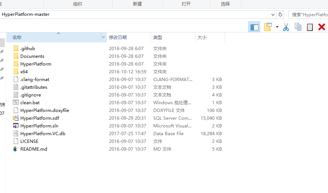Select the README.md file name
Image resolution: width=328 pixels, height=193 pixels.
(x=34, y=149)
